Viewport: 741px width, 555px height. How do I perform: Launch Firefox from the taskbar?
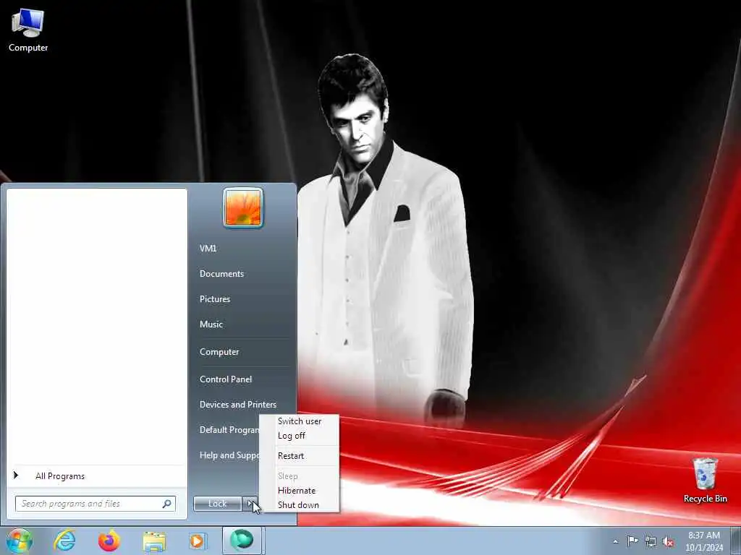pyautogui.click(x=109, y=541)
